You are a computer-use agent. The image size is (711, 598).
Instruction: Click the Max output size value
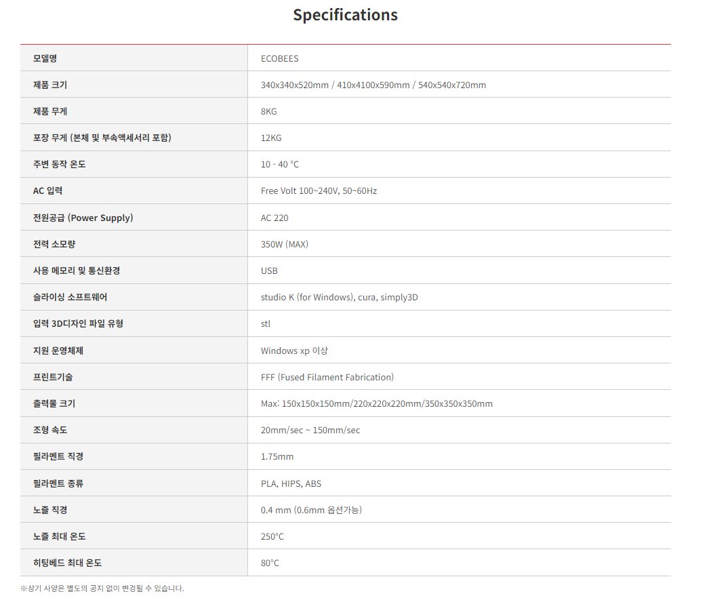(376, 403)
